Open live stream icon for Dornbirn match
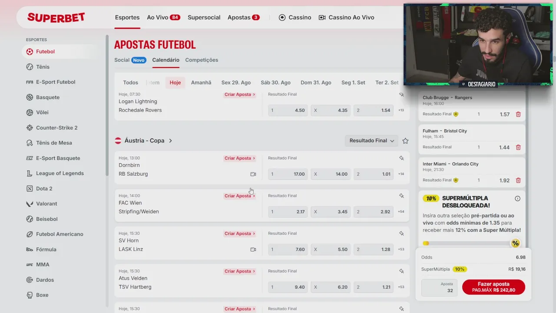 click(253, 174)
